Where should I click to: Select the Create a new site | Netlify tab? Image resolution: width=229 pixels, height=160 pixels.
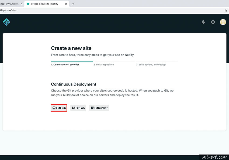click(46, 4)
